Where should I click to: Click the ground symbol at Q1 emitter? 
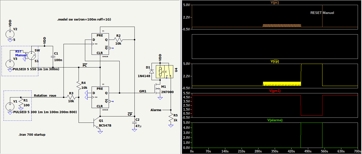click(100, 132)
